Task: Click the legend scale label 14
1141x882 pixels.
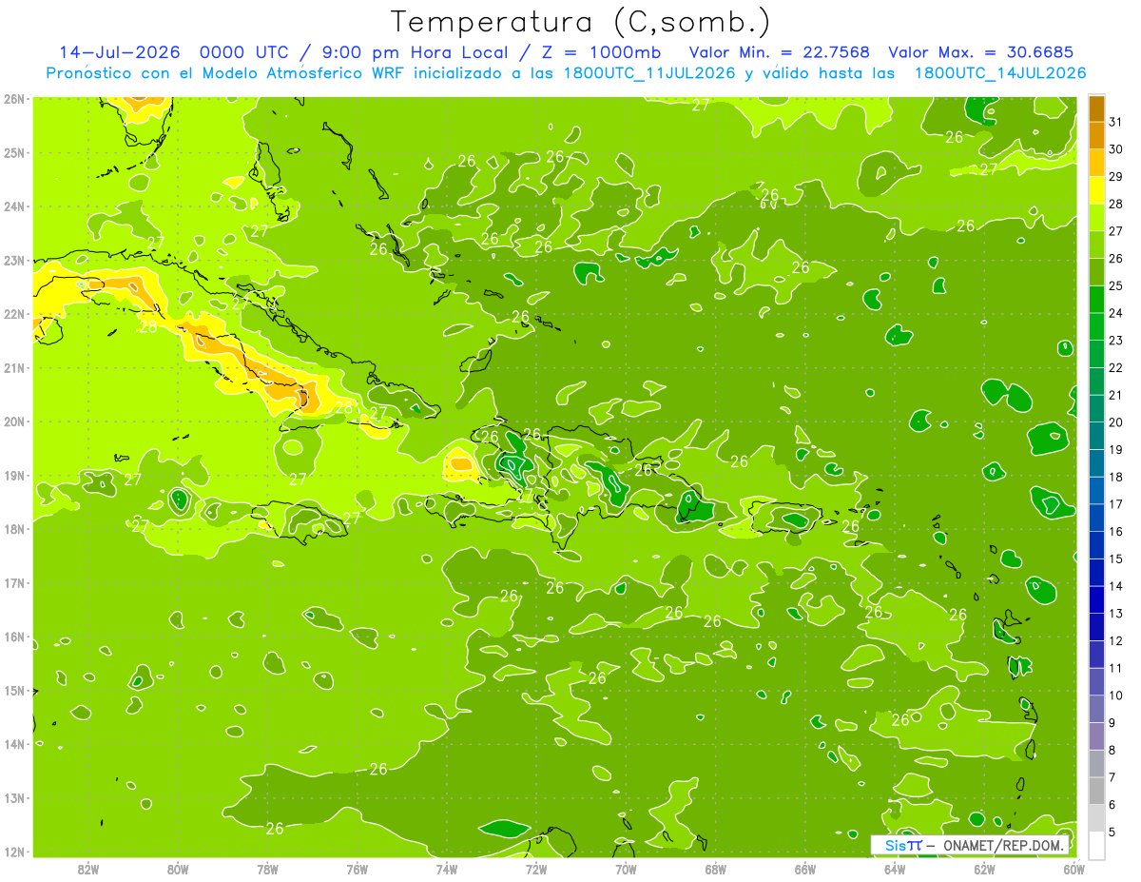Action: (1114, 586)
